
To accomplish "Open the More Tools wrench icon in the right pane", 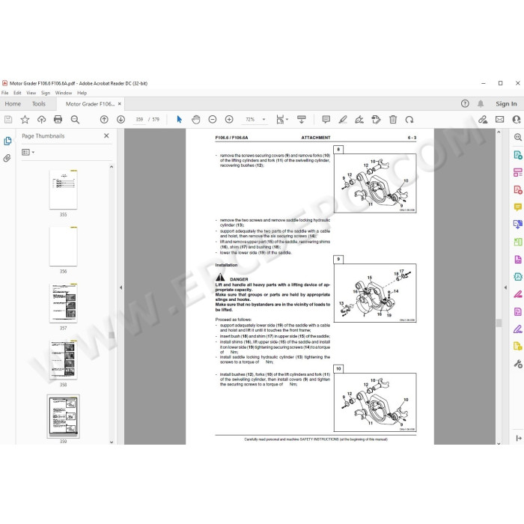I will tap(518, 364).
